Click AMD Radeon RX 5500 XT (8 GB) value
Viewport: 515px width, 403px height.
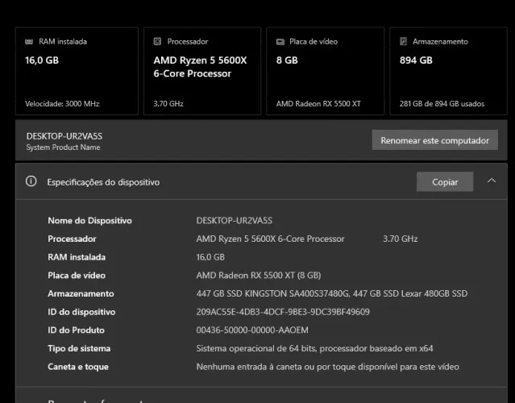click(259, 275)
